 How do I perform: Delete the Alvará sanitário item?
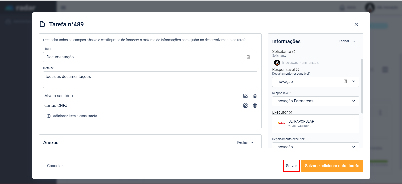point(255,96)
